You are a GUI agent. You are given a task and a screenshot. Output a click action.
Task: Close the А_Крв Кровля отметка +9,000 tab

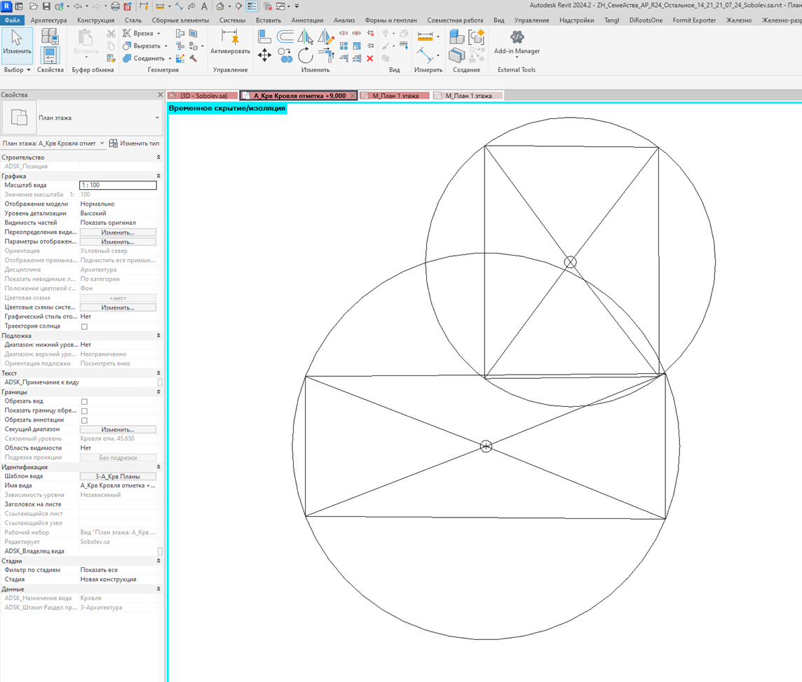(353, 95)
